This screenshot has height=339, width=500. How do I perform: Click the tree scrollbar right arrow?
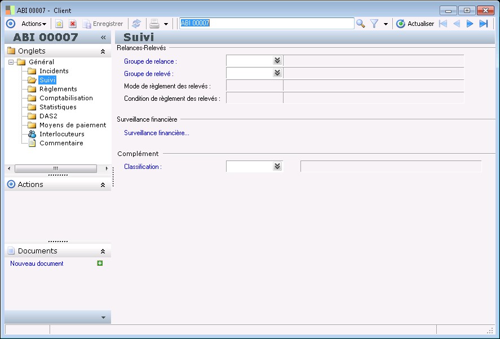pos(107,168)
